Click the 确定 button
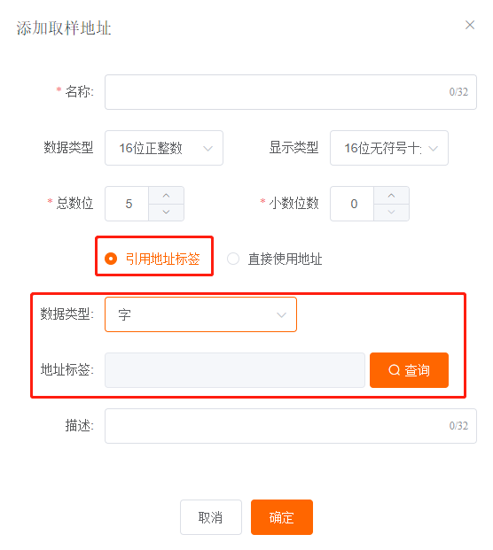 click(282, 517)
